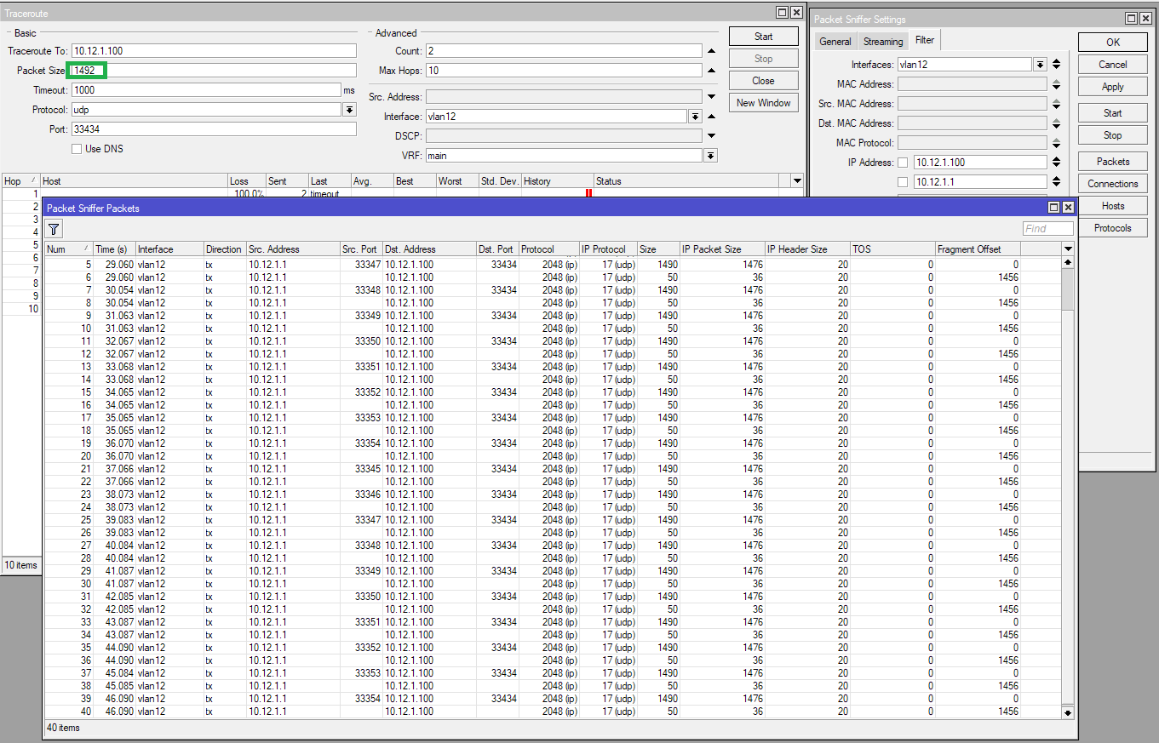Expand the Src. Address field in Traceroute
This screenshot has width=1159, height=743.
pyautogui.click(x=711, y=97)
